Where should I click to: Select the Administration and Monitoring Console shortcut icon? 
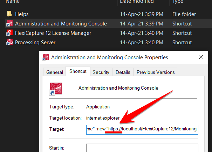point(9,23)
